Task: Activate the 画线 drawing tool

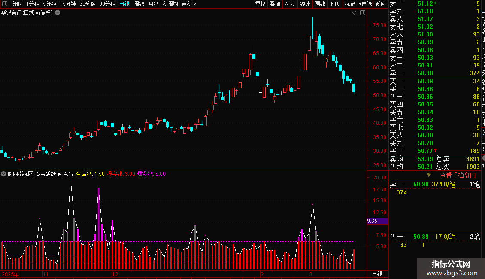Action: point(320,4)
